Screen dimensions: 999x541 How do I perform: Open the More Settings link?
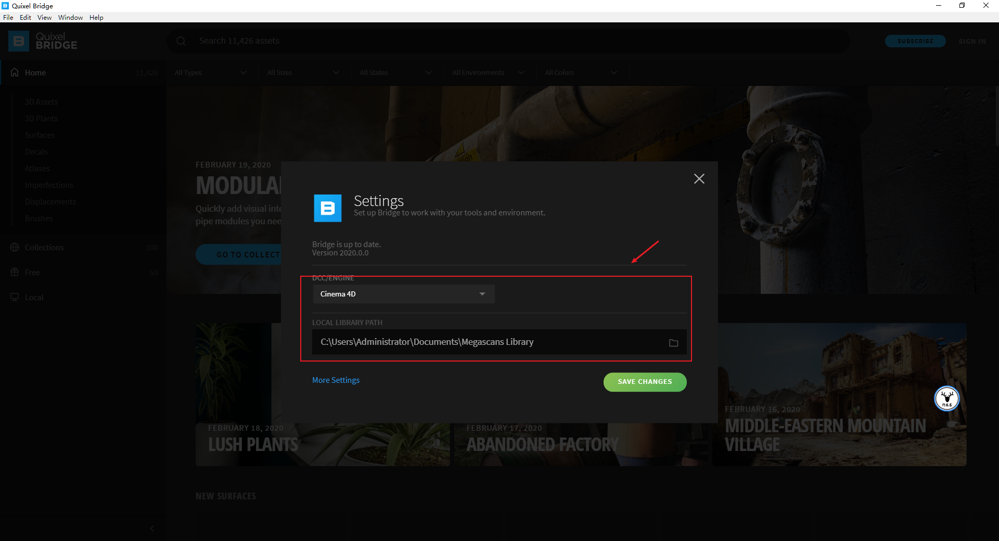click(336, 380)
